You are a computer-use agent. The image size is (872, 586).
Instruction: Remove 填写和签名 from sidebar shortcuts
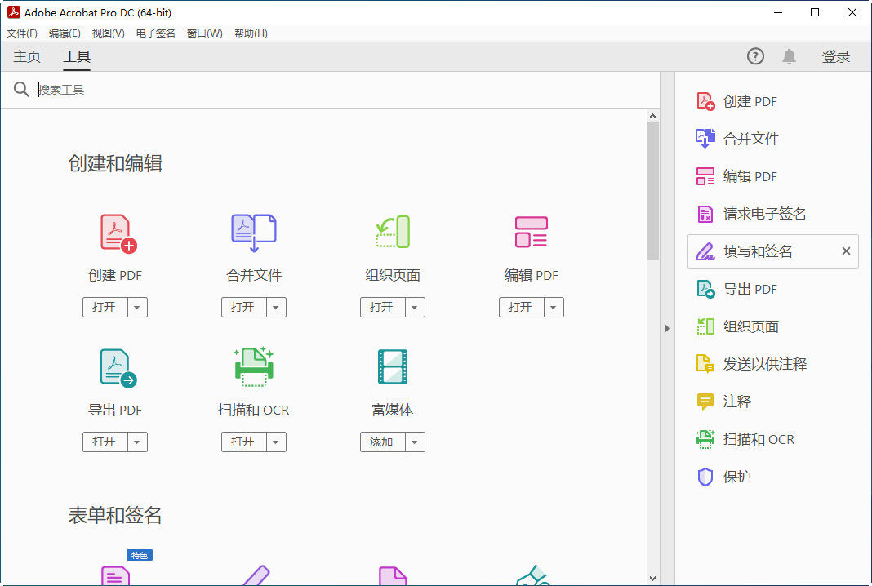tap(846, 251)
